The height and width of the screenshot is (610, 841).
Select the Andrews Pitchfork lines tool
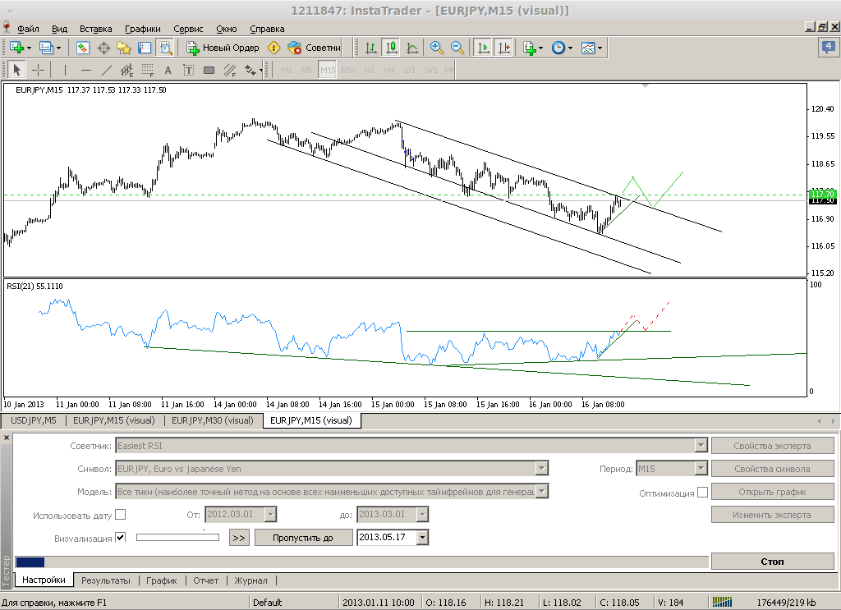pos(230,70)
